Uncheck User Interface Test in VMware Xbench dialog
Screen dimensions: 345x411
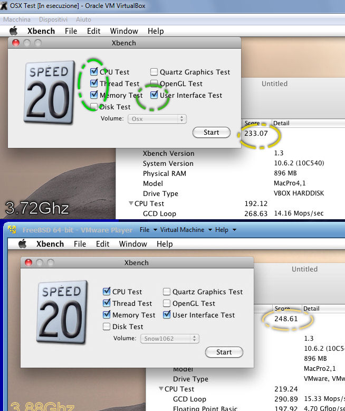click(167, 314)
